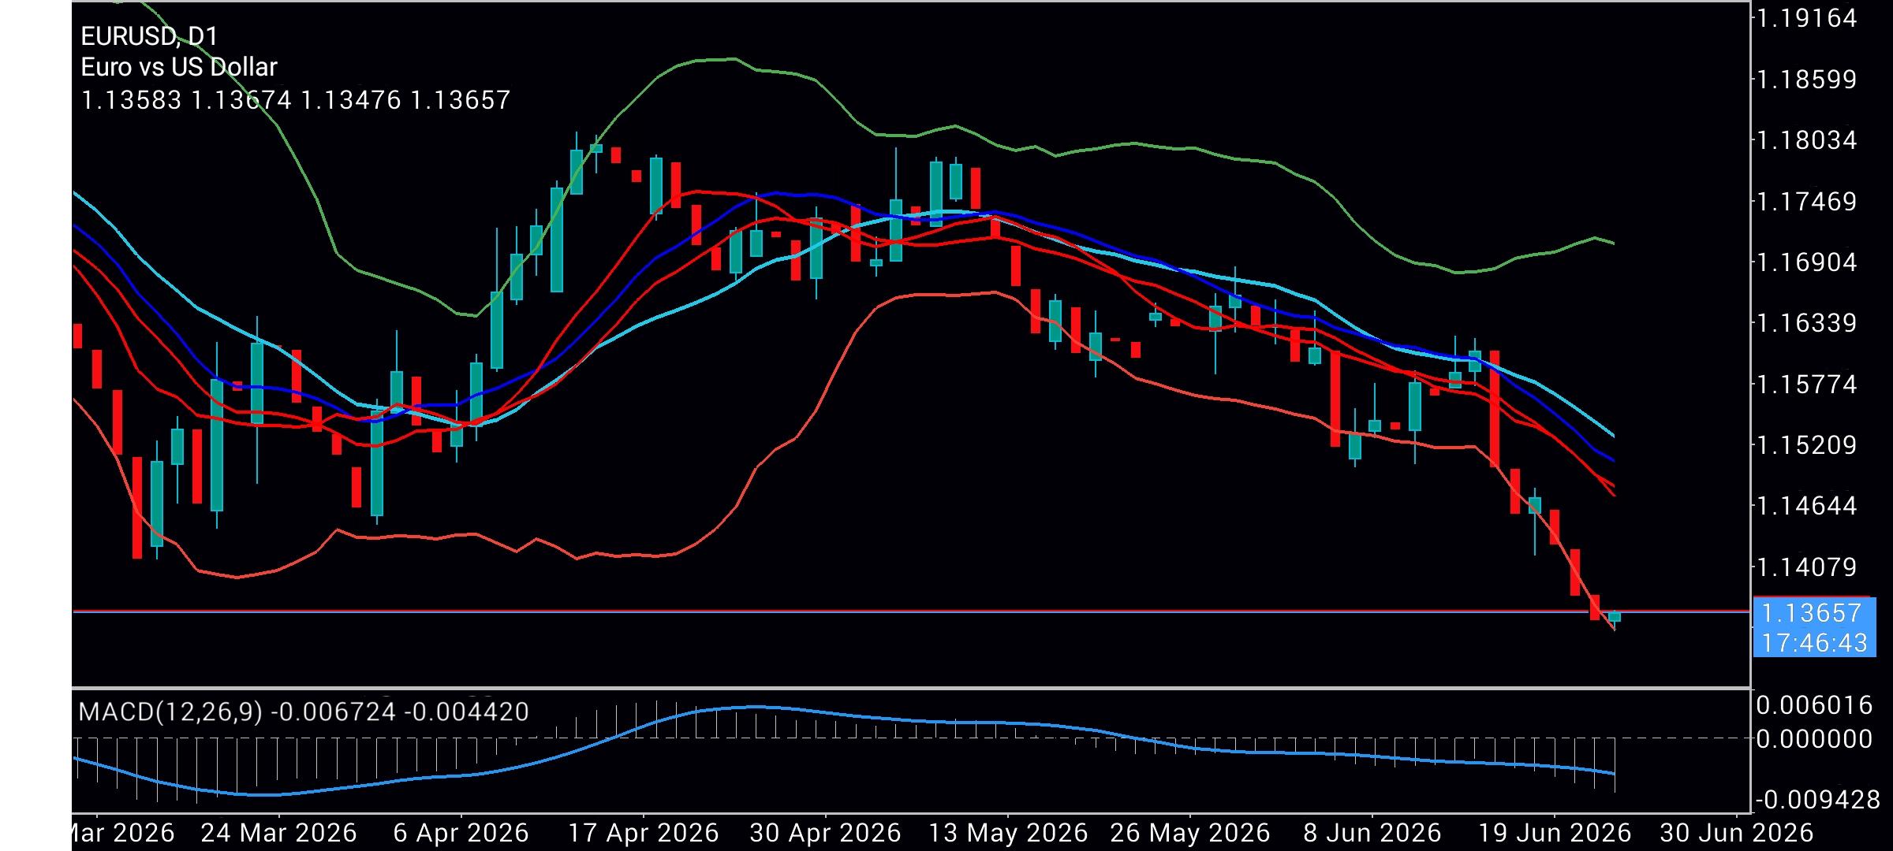
Task: Select the MACD(12,26,9) indicator label
Action: [170, 712]
